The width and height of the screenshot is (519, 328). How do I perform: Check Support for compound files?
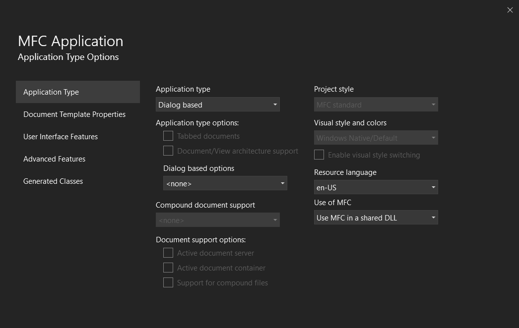pyautogui.click(x=168, y=283)
